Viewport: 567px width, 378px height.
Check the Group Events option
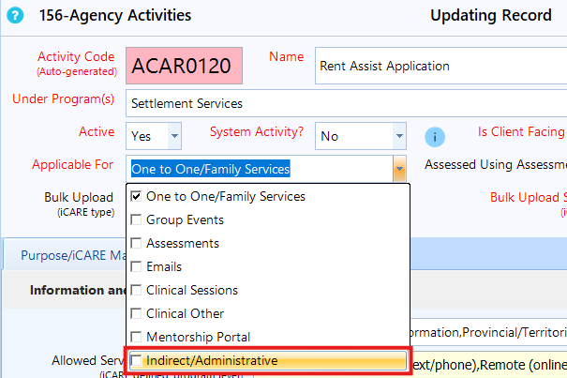[x=136, y=219]
